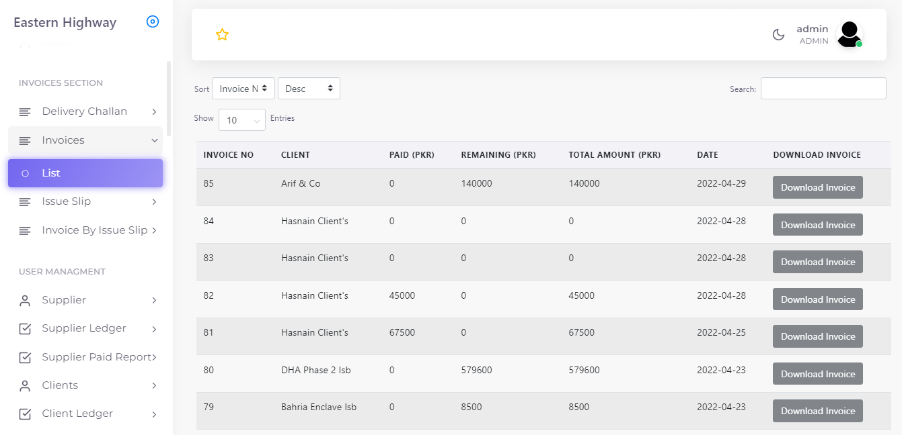Screen dimensions: 902x435
Task: Click the Supplier Ledger check-square icon
Action: (25, 328)
